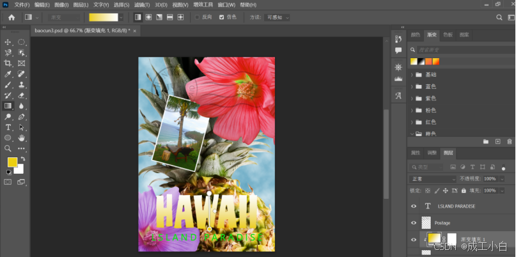Select the Gradient tool in the toolbox
The height and width of the screenshot is (257, 516).
(8, 106)
